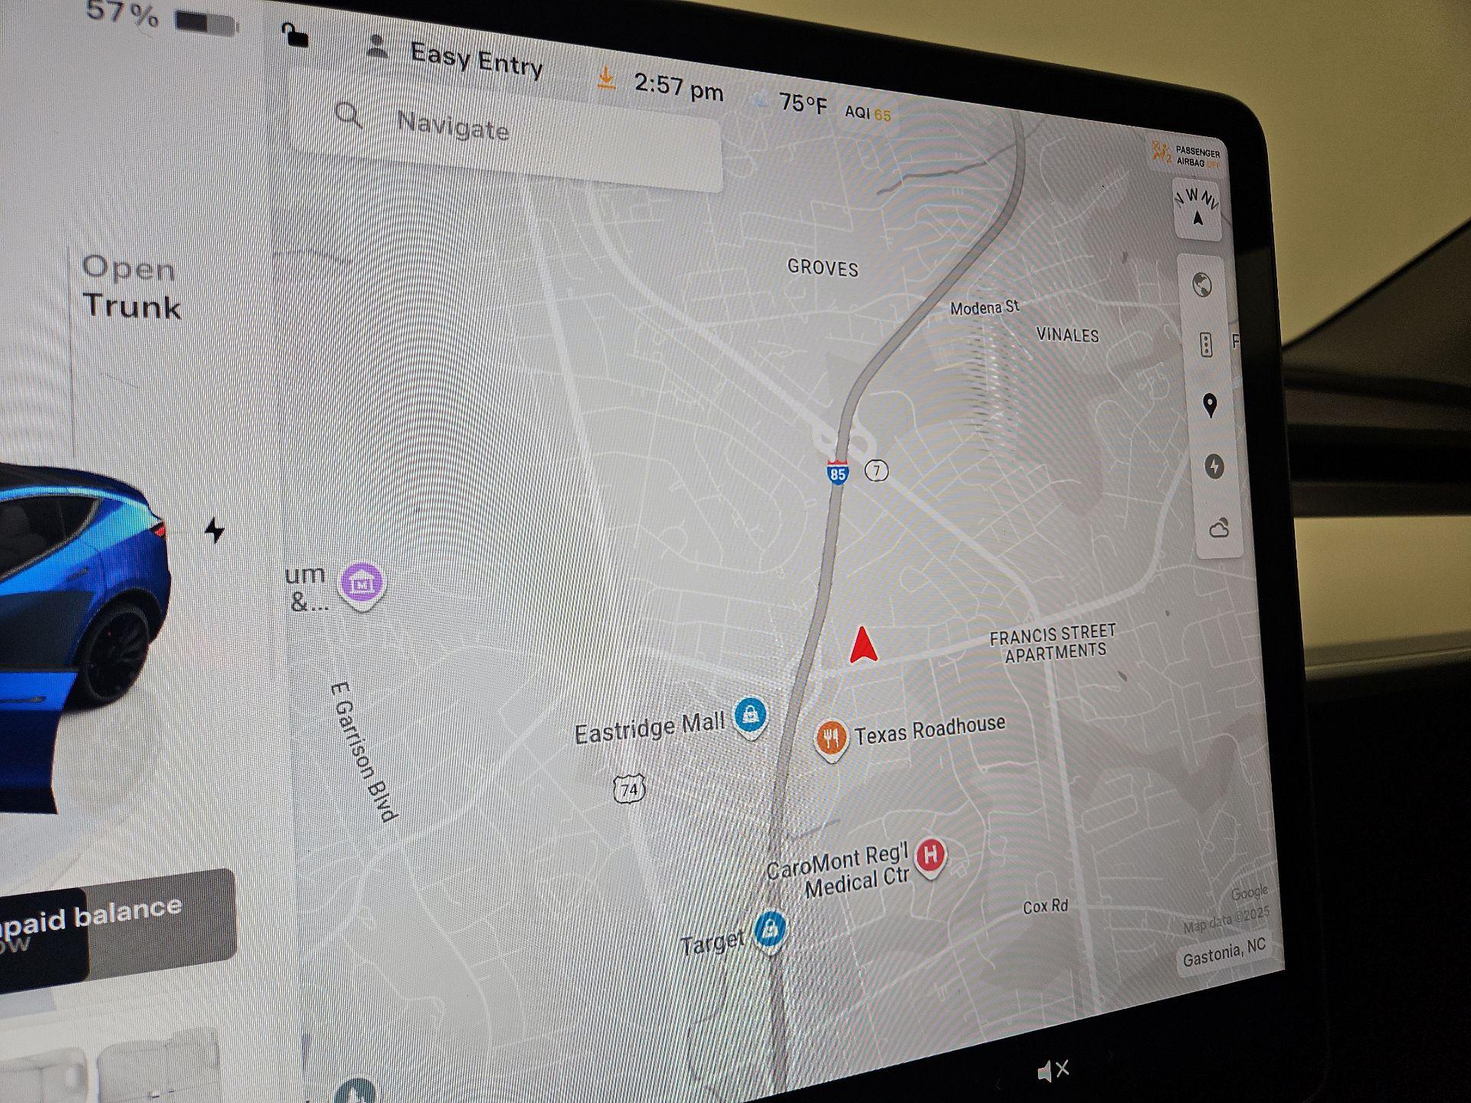Toggle the traffic light overlay
1471x1103 pixels.
(x=1205, y=345)
